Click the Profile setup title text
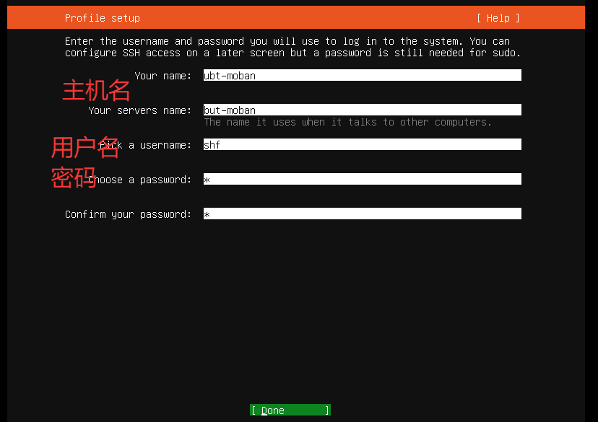Viewport: 598px width, 422px height. tap(103, 18)
